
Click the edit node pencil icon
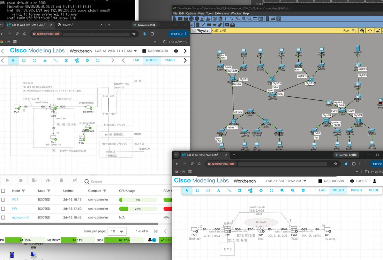(75, 181)
